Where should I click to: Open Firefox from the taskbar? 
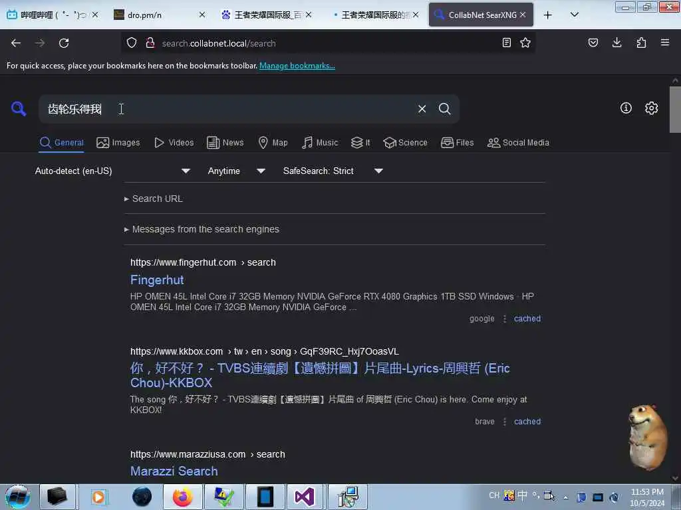(183, 497)
